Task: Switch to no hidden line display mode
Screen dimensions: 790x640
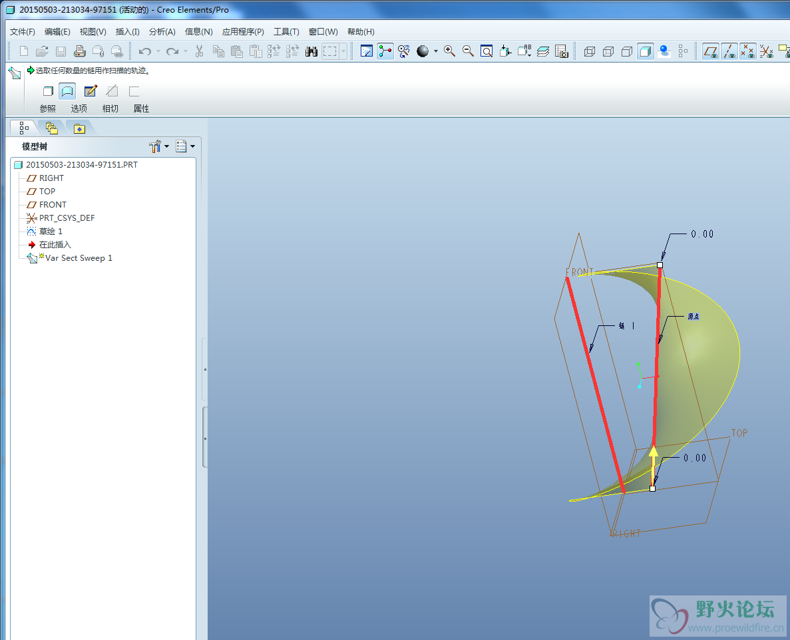Action: pos(627,51)
